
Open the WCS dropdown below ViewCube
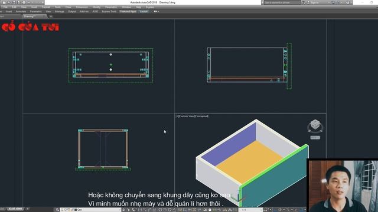click(315, 137)
